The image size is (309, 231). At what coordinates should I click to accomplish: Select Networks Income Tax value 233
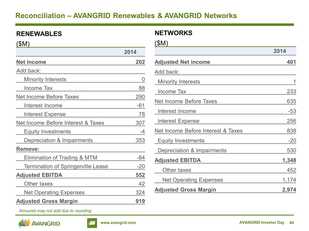[292, 91]
